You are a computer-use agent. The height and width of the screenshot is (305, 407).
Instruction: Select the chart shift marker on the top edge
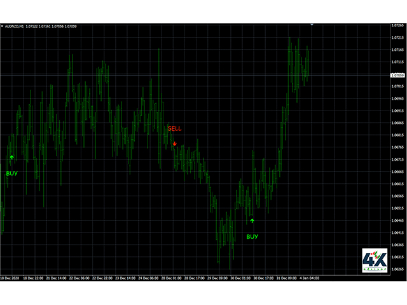coord(312,24)
